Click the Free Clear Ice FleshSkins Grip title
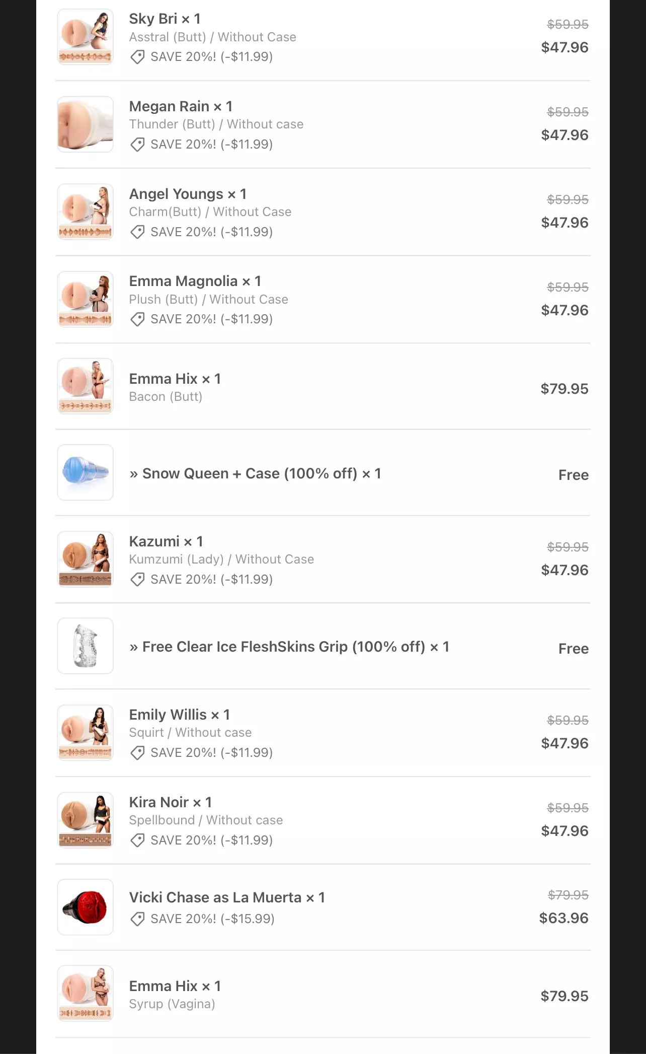Screen dimensions: 646x1054 pos(289,647)
